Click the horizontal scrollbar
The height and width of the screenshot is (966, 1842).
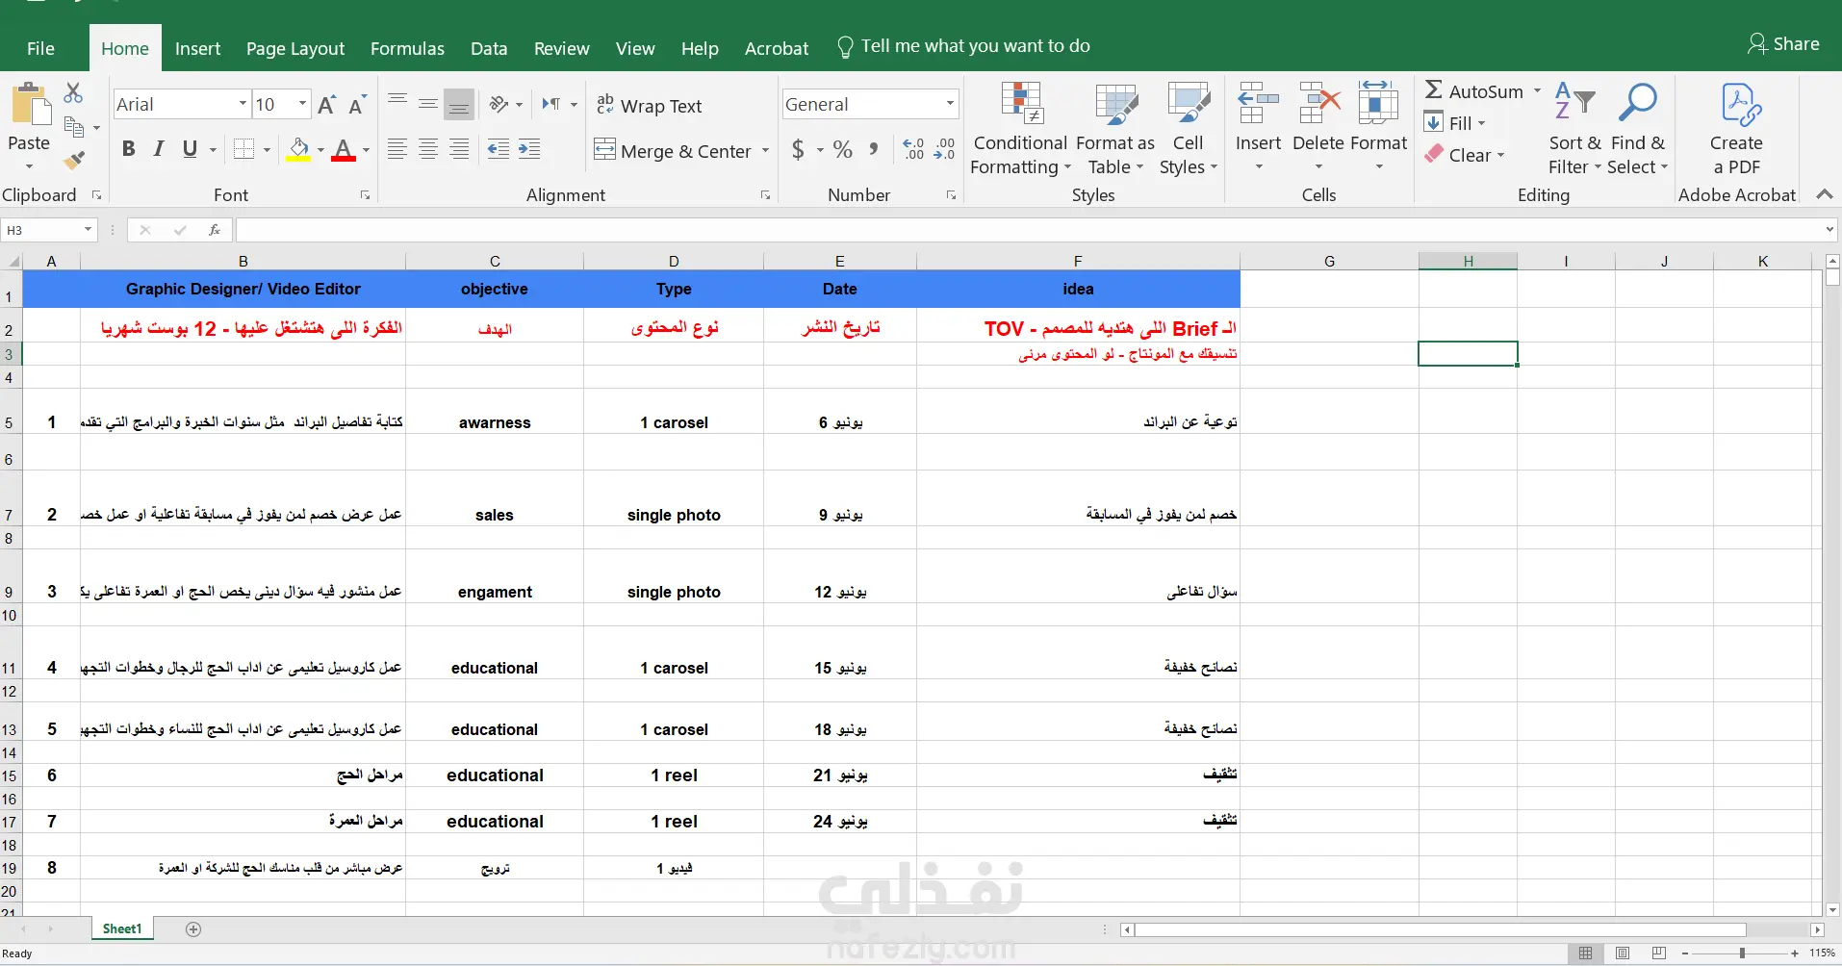1441,929
